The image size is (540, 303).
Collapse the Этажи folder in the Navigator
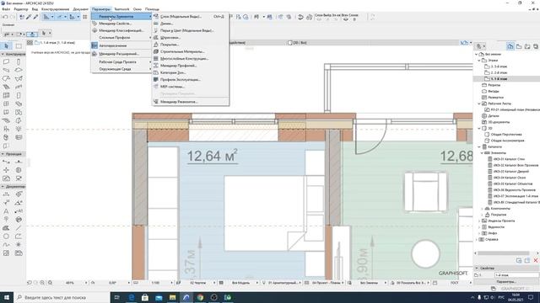[479, 60]
